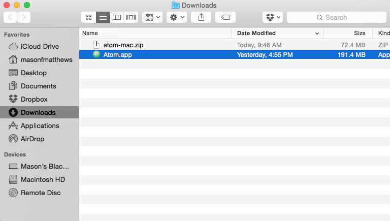
Task: Select the atom-mac.zip file
Action: pos(123,45)
